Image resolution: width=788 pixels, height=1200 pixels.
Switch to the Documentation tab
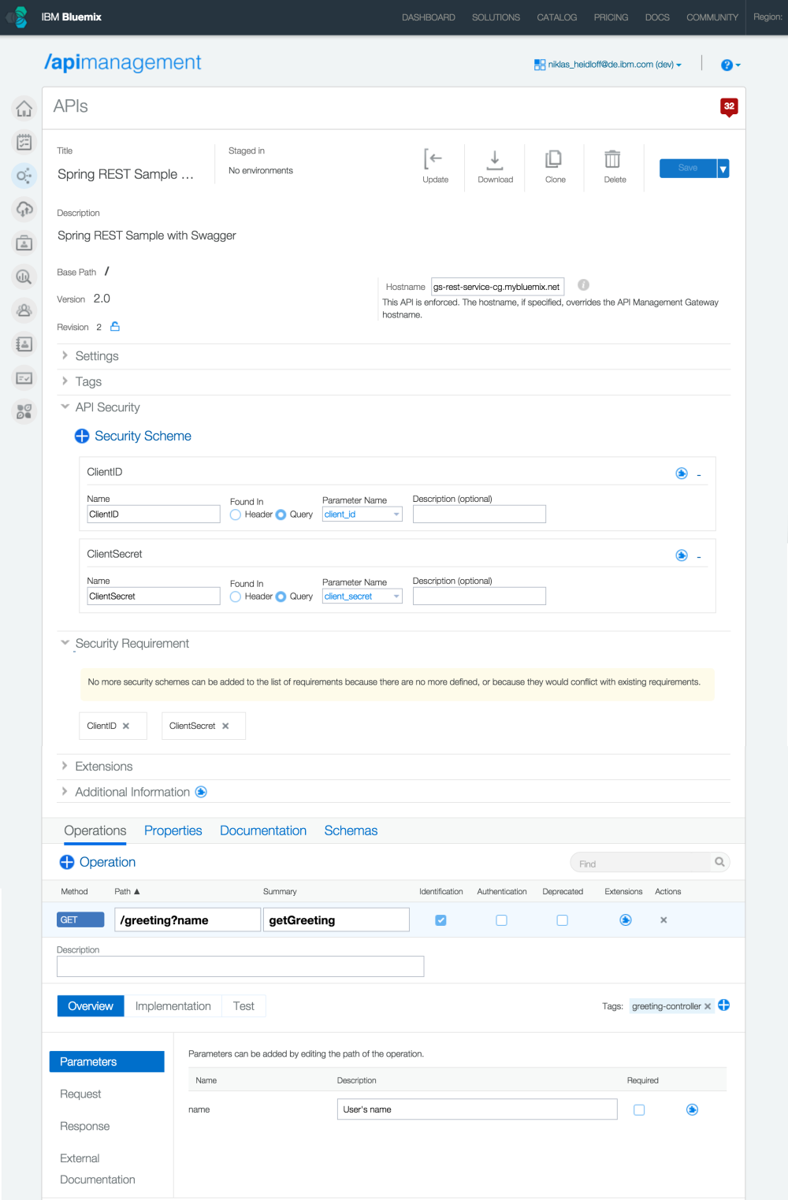coord(263,830)
